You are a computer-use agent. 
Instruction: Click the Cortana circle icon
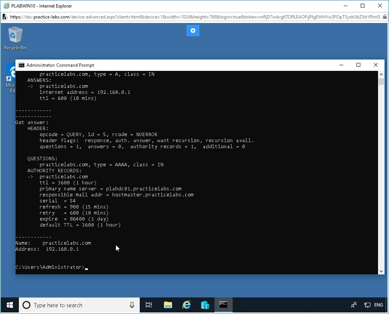pos(26,305)
